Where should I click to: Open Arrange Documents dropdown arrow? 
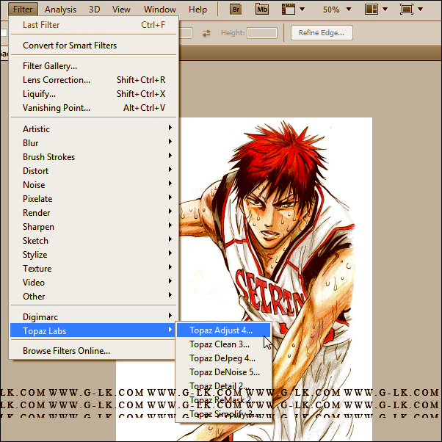pos(385,10)
